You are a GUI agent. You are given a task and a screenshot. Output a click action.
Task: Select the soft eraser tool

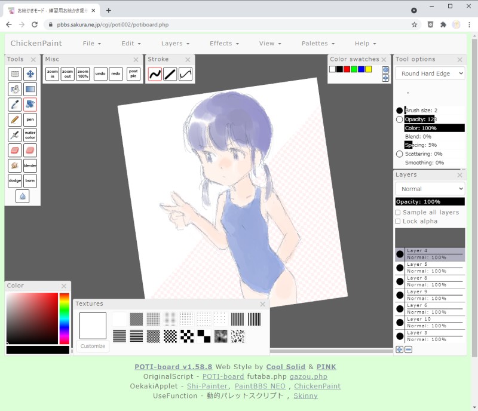pos(30,150)
